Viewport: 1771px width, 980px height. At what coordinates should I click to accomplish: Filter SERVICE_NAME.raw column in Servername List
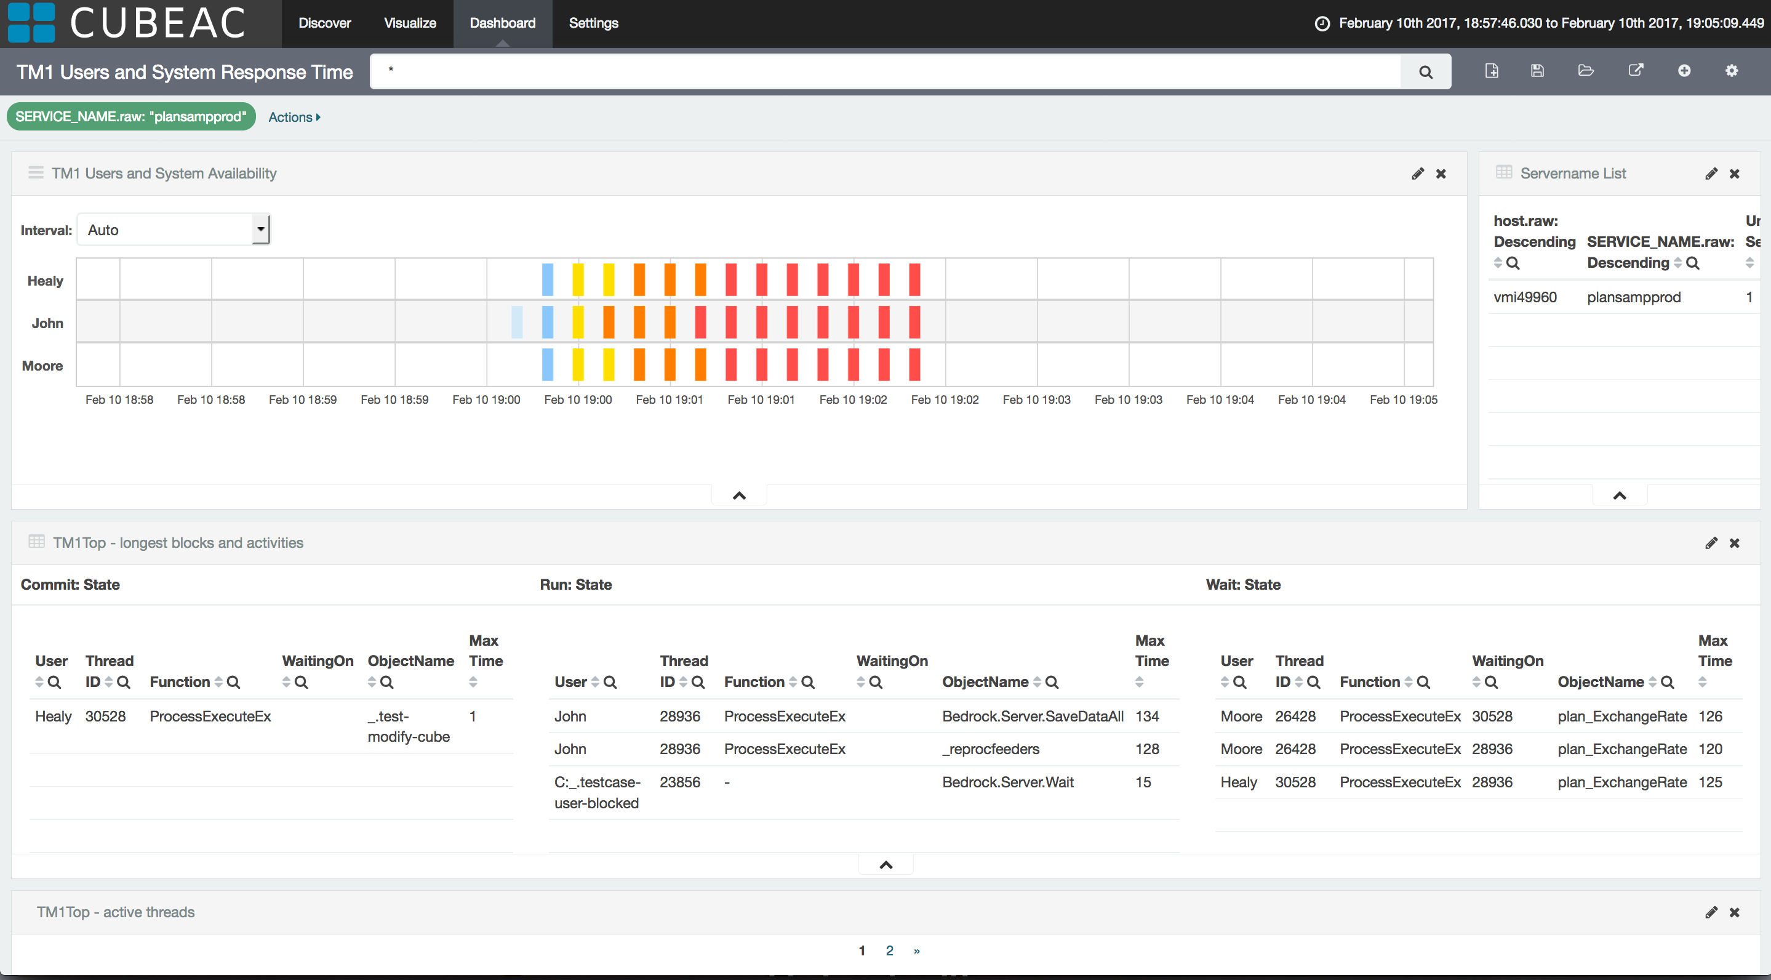tap(1693, 263)
